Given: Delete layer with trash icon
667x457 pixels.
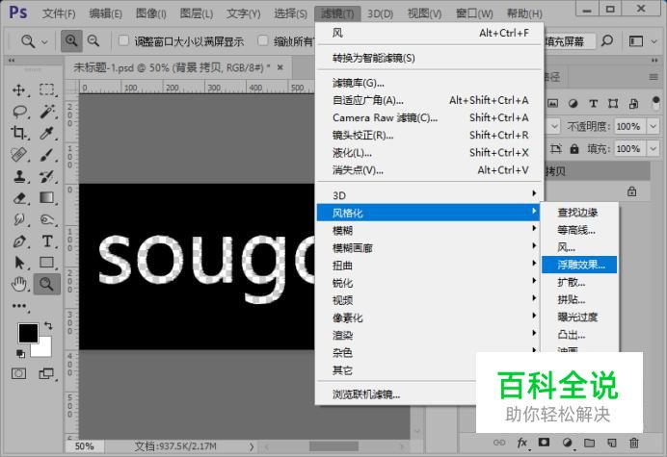Looking at the screenshot, I should point(634,443).
